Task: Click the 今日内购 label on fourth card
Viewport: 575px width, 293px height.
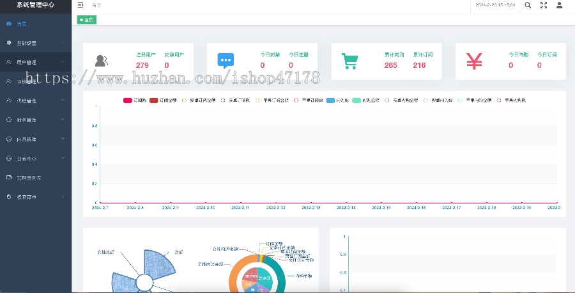Action: [x=519, y=55]
